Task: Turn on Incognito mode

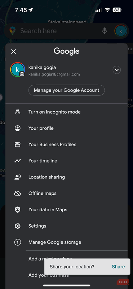Action: pos(54,112)
